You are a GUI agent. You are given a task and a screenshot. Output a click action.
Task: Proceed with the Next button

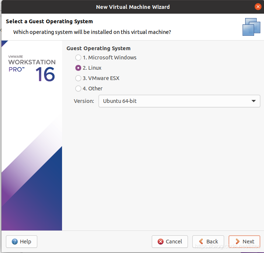(x=244, y=242)
